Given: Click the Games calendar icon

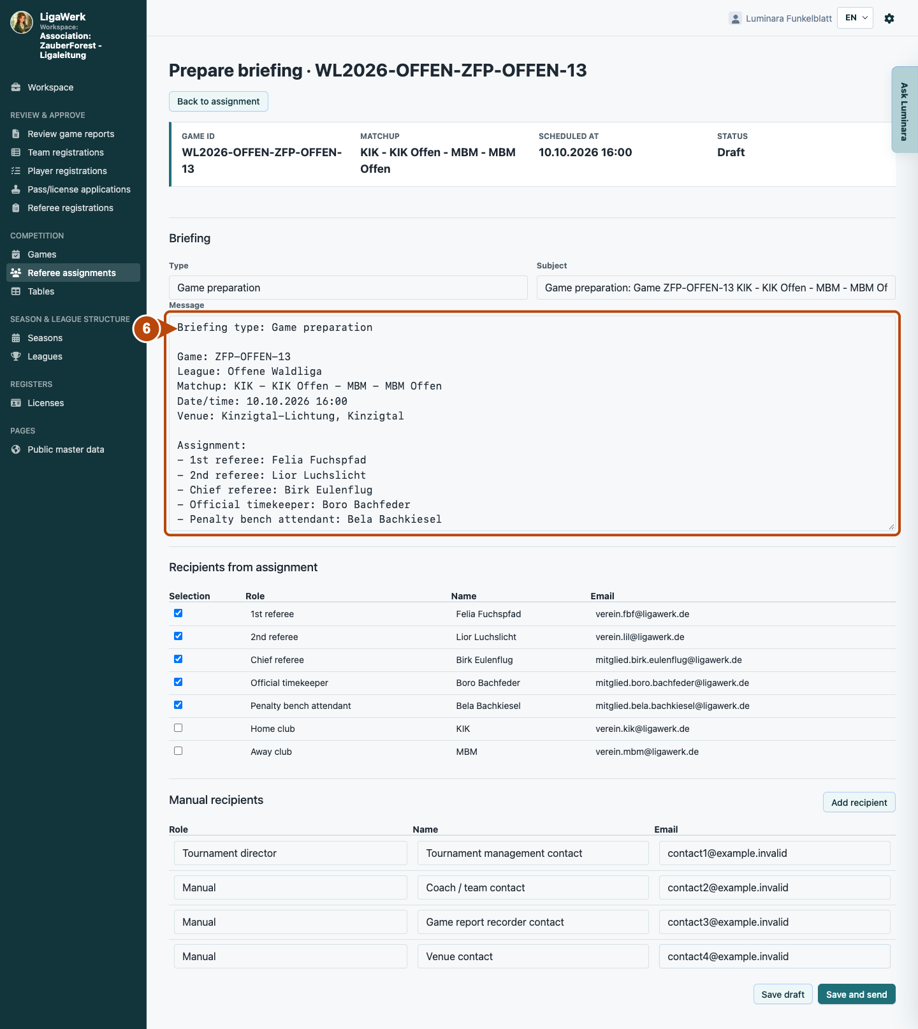Looking at the screenshot, I should [16, 254].
